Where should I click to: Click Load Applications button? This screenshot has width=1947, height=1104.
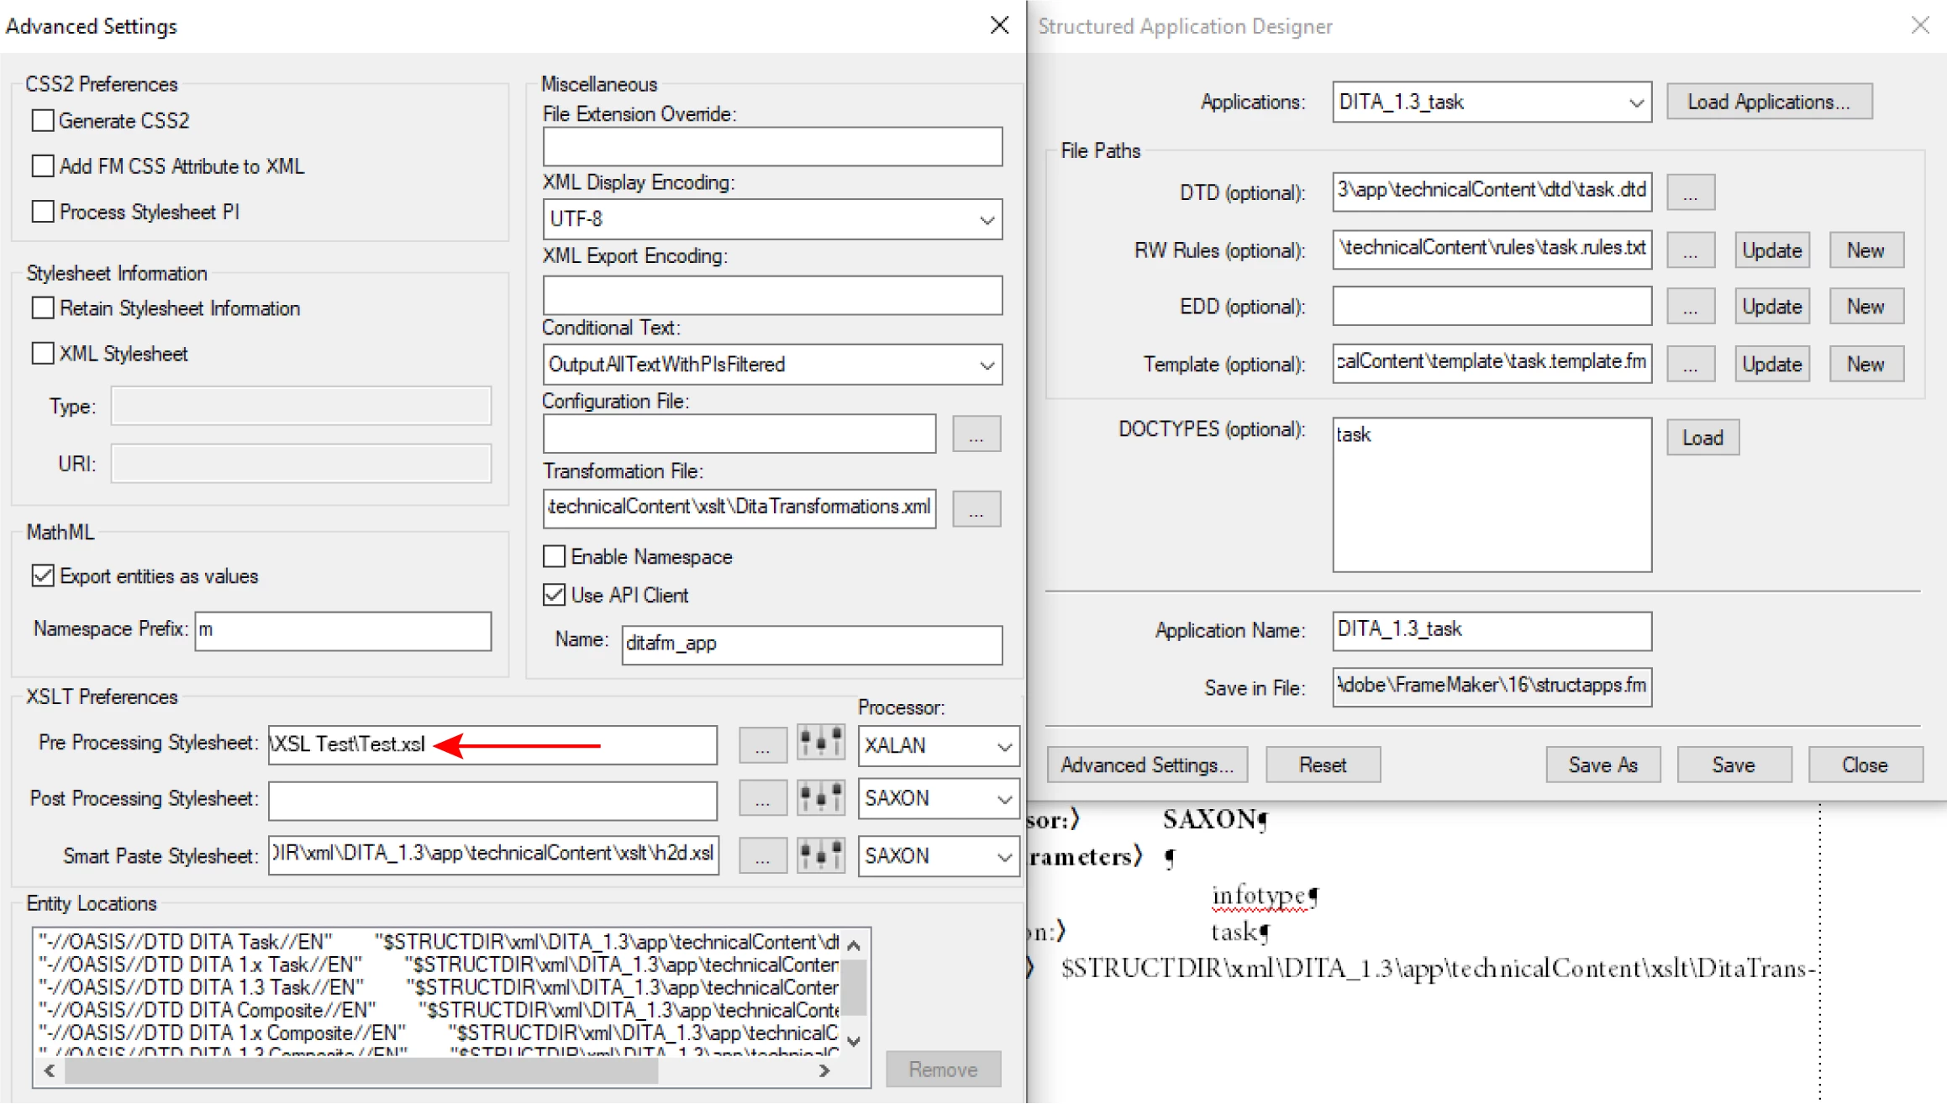click(1769, 102)
